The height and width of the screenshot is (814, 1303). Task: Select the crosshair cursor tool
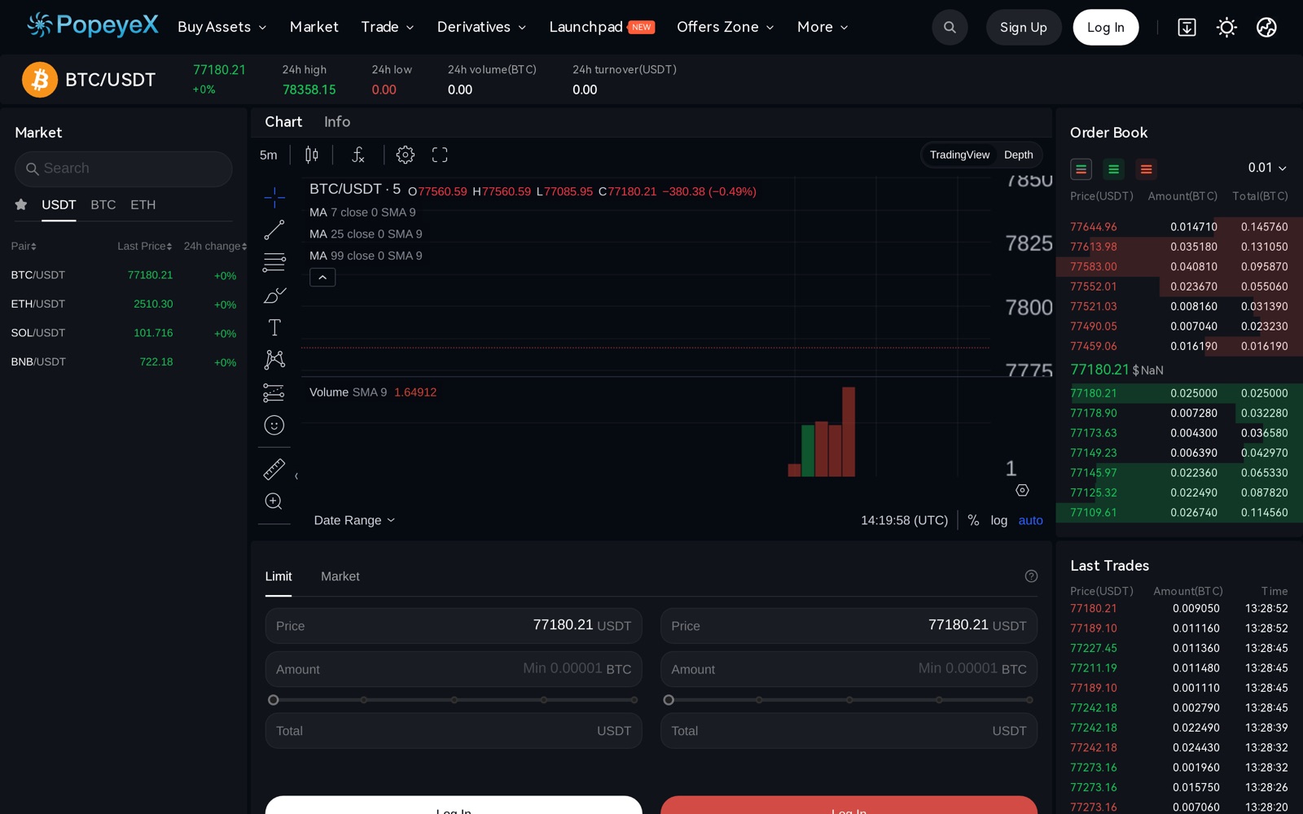pos(274,197)
